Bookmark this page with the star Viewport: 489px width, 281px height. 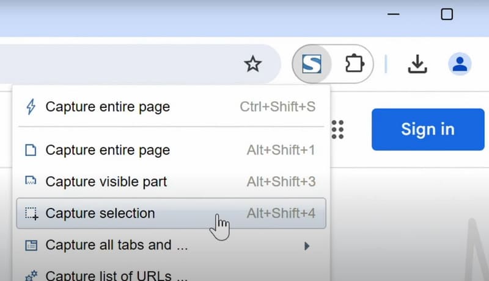pyautogui.click(x=253, y=63)
